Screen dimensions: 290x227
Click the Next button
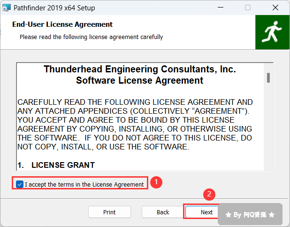(202, 212)
